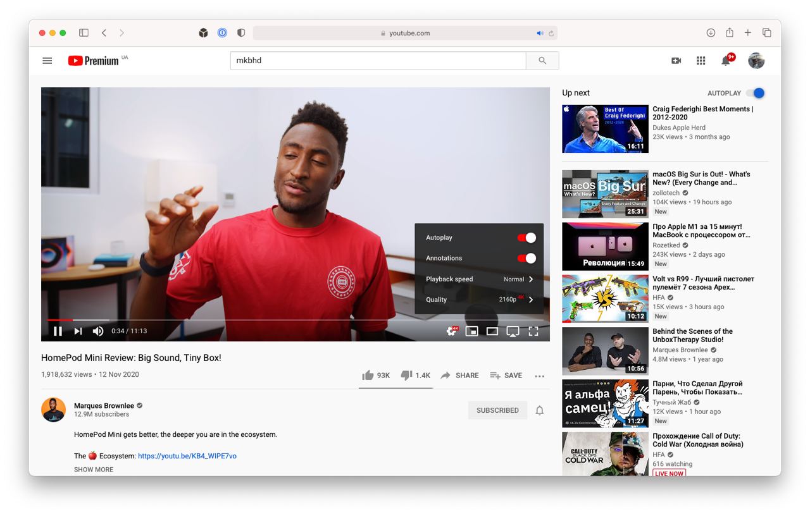The width and height of the screenshot is (810, 514).
Task: Open the youtu.be/KB4_WIPE7vo link
Action: (187, 456)
